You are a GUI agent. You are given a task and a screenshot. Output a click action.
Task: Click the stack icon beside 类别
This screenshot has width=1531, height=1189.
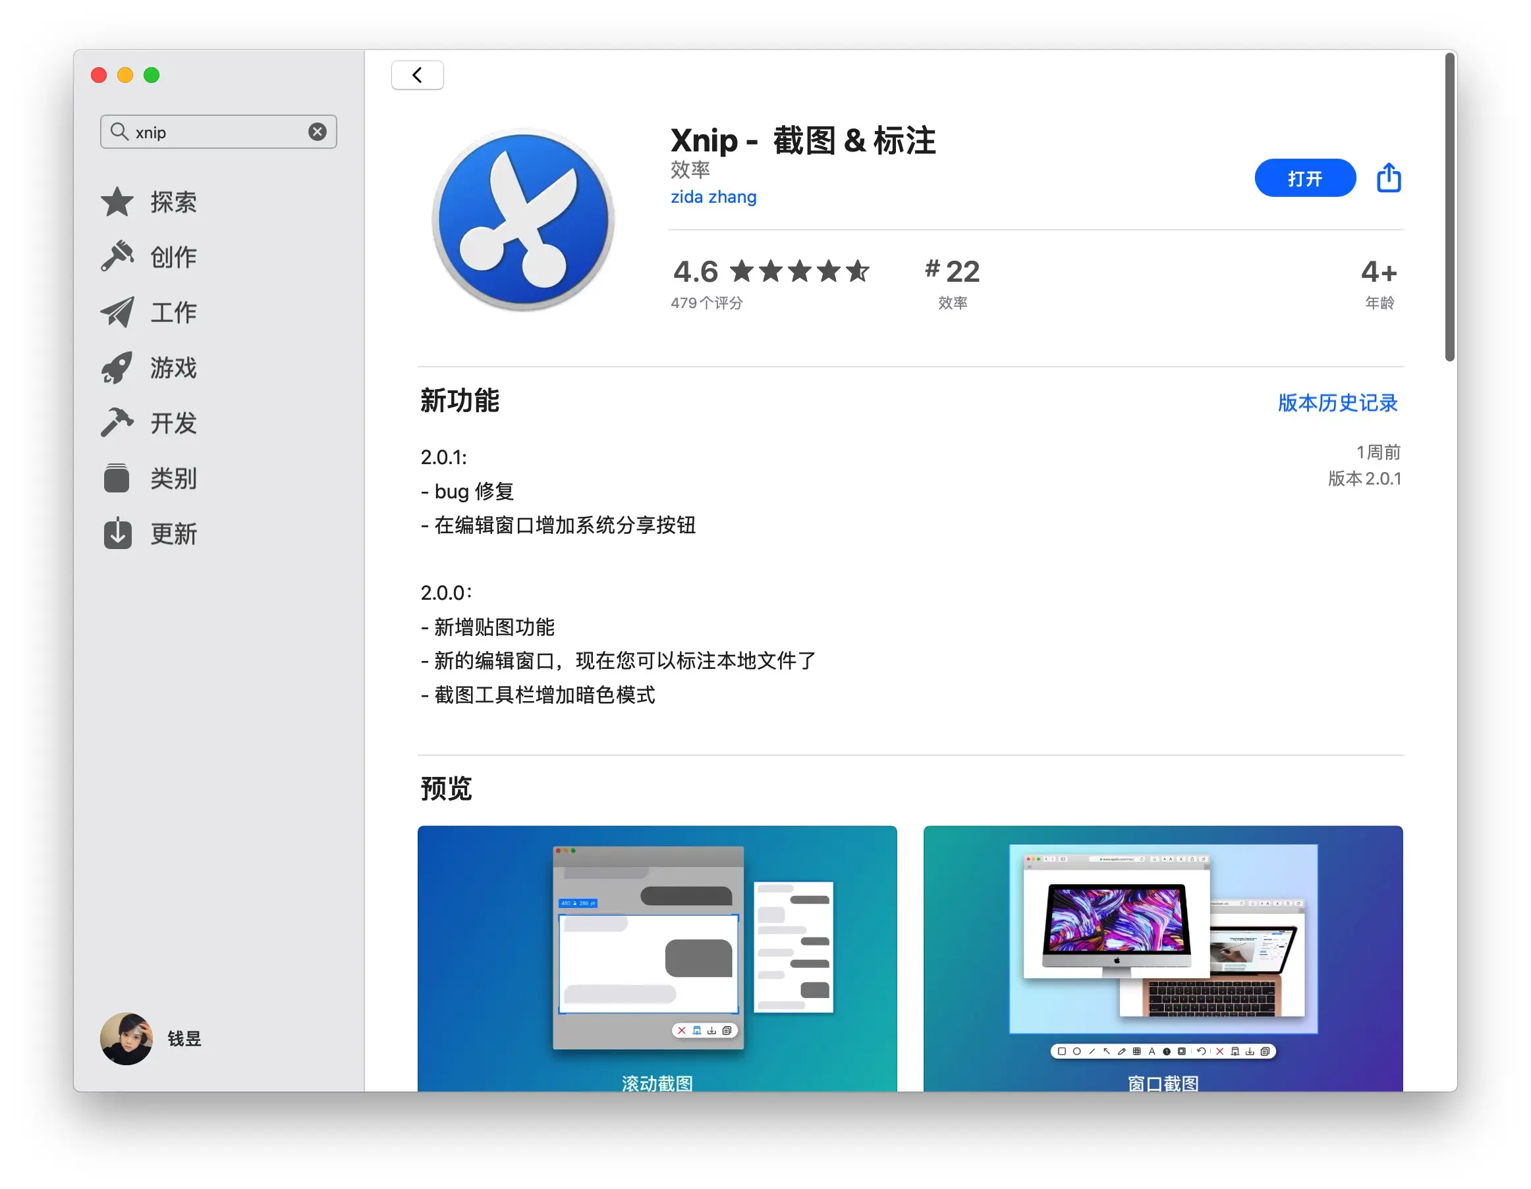(x=117, y=479)
